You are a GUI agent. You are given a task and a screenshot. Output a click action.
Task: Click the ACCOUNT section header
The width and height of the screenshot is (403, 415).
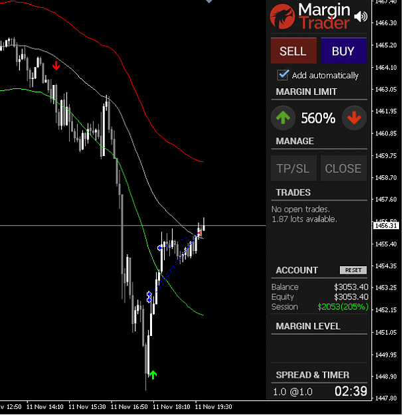click(297, 270)
